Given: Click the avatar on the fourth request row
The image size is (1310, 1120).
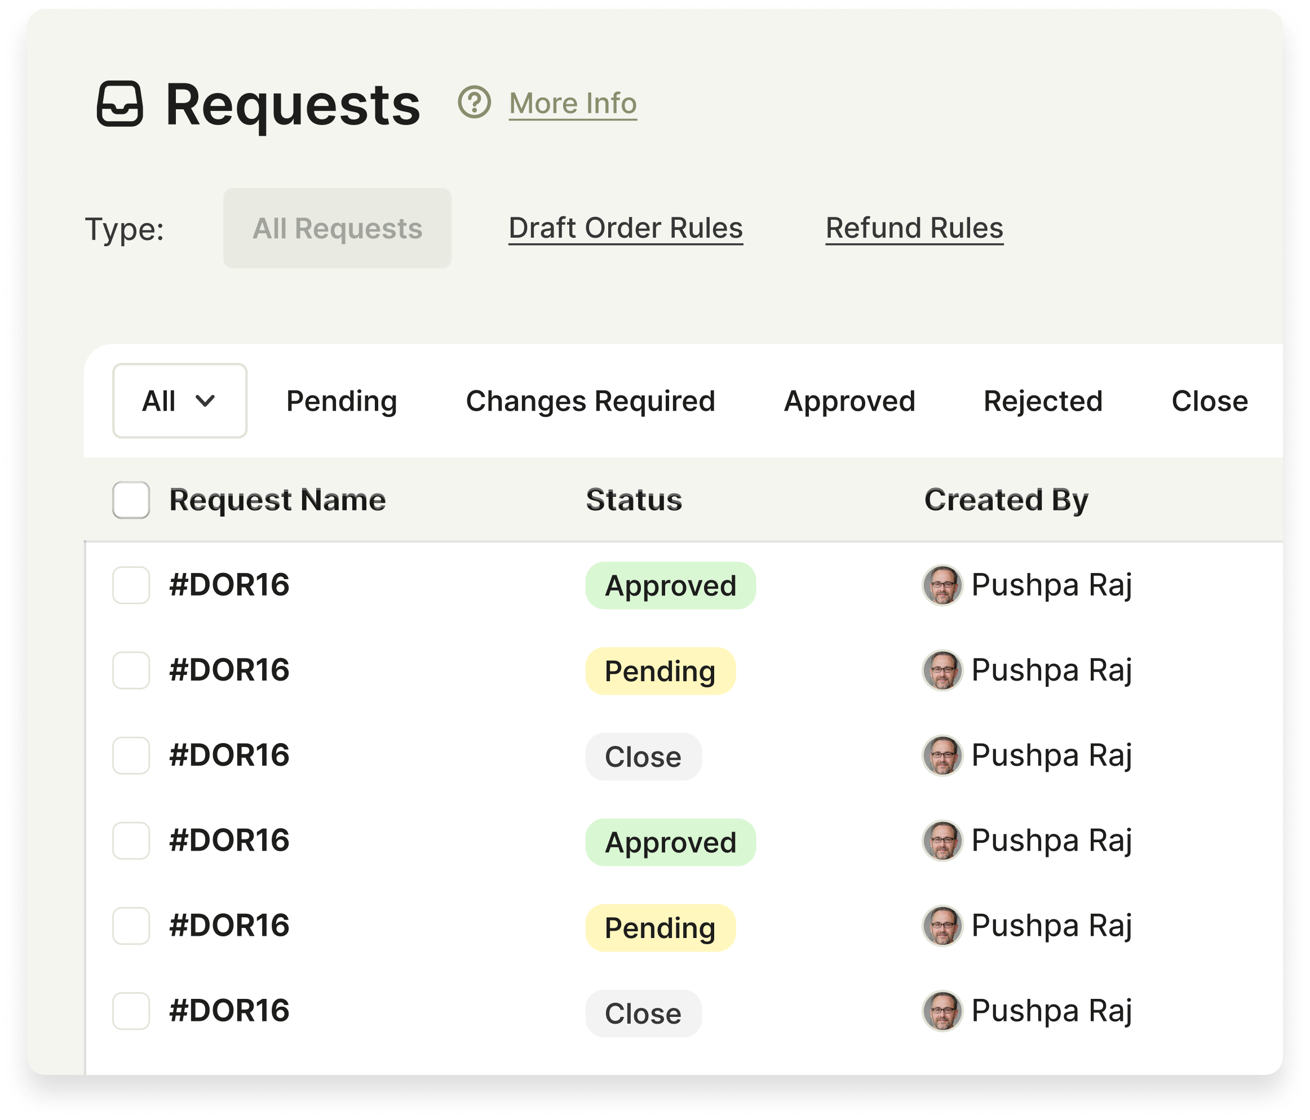Looking at the screenshot, I should coord(942,841).
